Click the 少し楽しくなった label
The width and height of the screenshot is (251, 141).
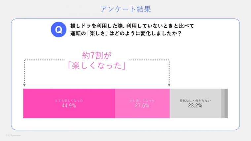[142, 100]
